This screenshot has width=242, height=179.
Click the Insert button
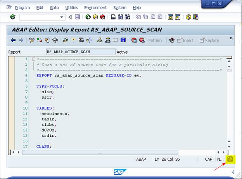[x=185, y=40]
